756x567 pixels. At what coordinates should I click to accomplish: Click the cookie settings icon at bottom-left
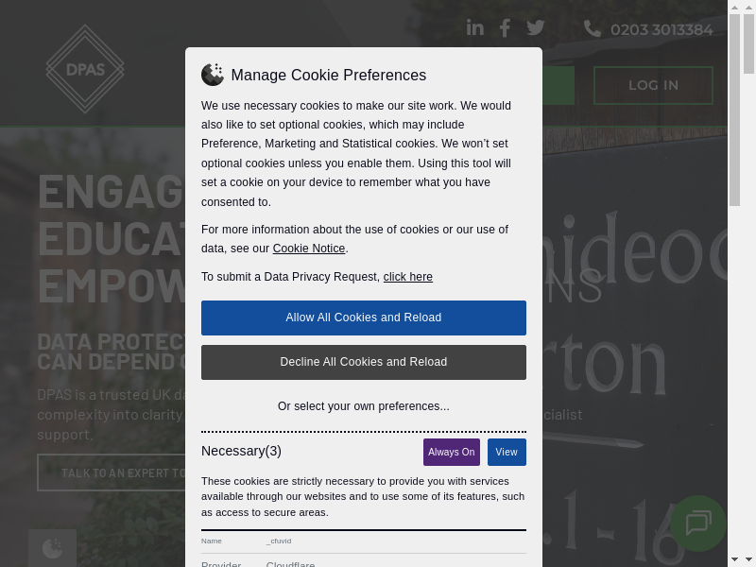tap(52, 548)
